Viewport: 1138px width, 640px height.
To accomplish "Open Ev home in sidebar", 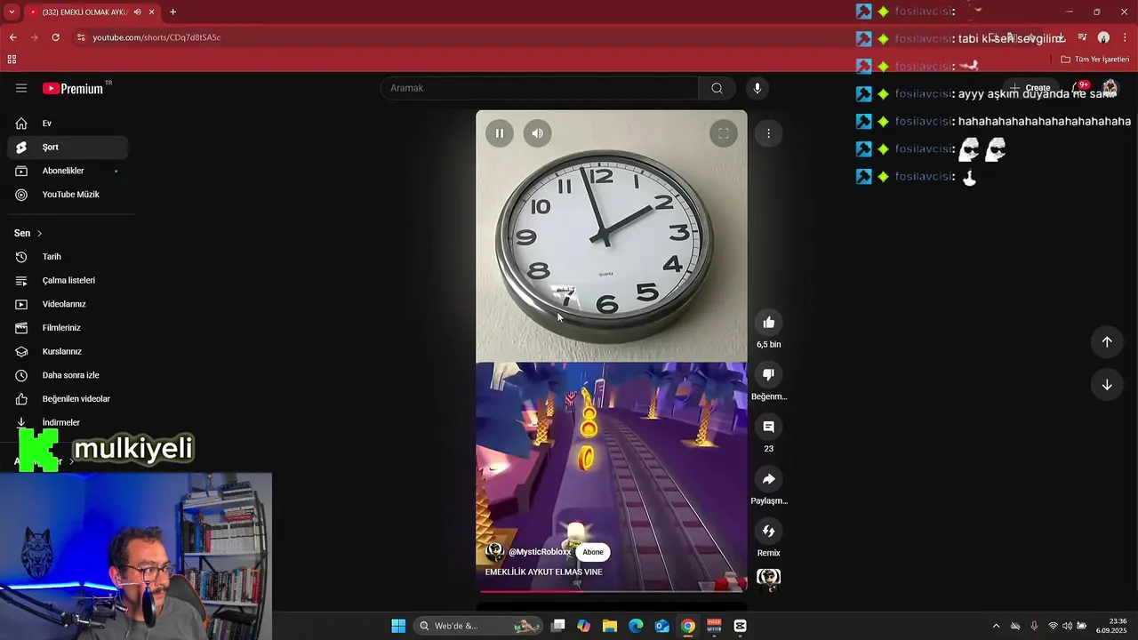I will click(x=67, y=124).
